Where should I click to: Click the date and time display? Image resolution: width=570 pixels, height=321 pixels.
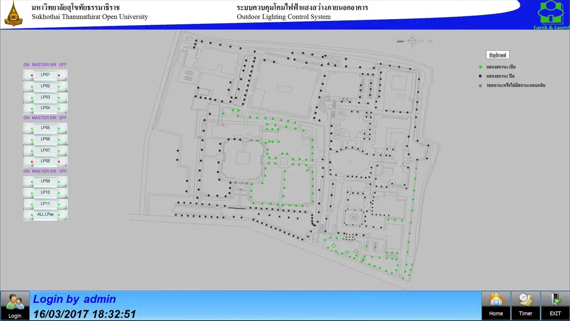coord(85,314)
